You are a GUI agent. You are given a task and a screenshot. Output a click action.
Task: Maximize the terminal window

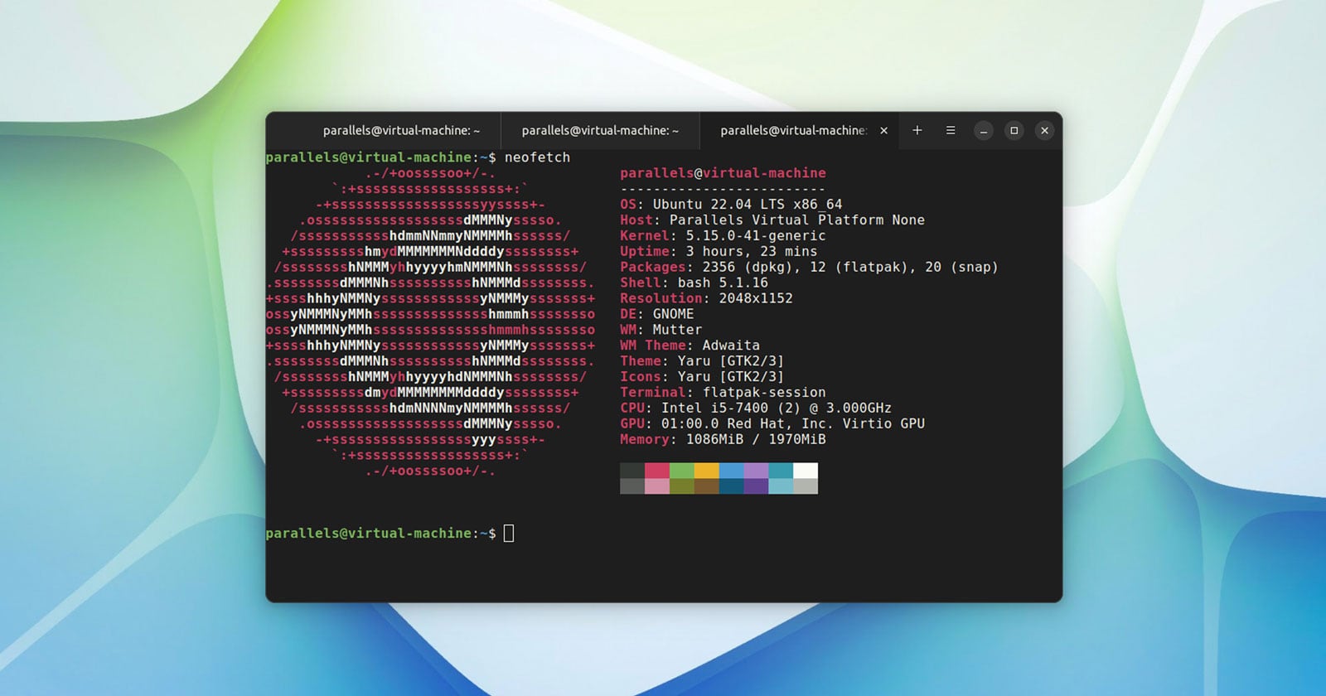[x=1014, y=131]
